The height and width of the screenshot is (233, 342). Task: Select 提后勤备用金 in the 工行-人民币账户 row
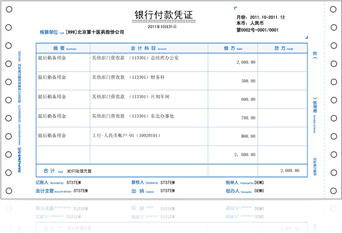tap(52, 136)
